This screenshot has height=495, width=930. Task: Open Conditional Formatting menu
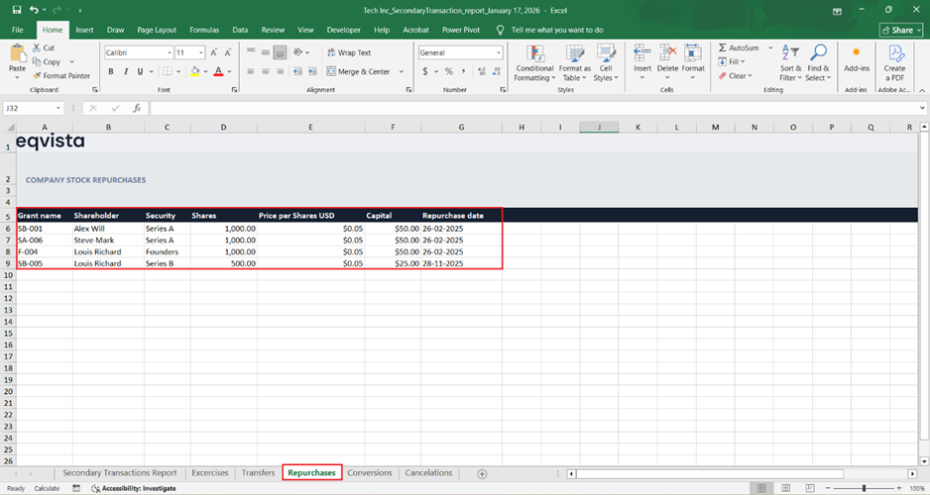(x=534, y=60)
